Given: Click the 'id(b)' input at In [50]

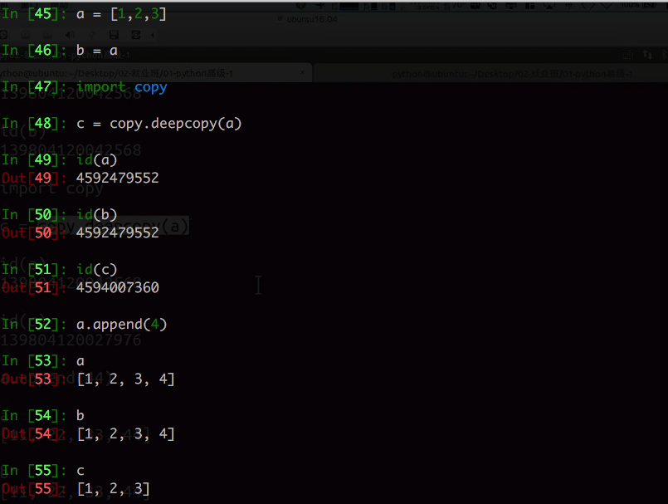Looking at the screenshot, I should pyautogui.click(x=97, y=215).
